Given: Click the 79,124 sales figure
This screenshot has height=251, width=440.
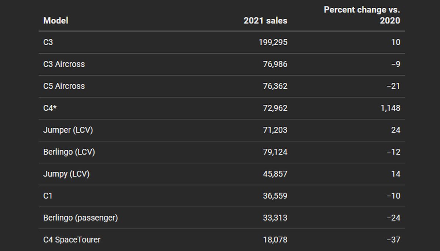Looking at the screenshot, I should [x=275, y=152].
